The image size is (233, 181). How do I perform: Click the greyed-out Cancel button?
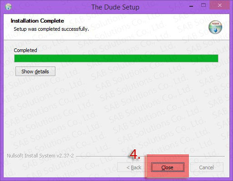(x=207, y=167)
